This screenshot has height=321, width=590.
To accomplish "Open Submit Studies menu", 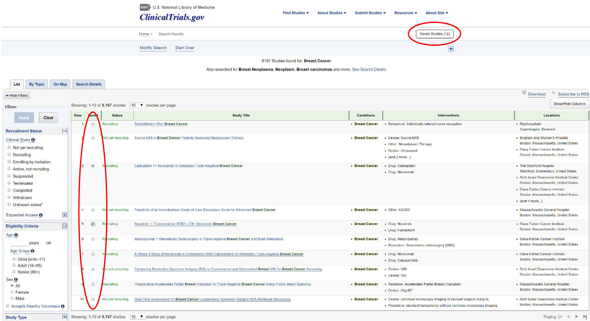I will pyautogui.click(x=370, y=13).
